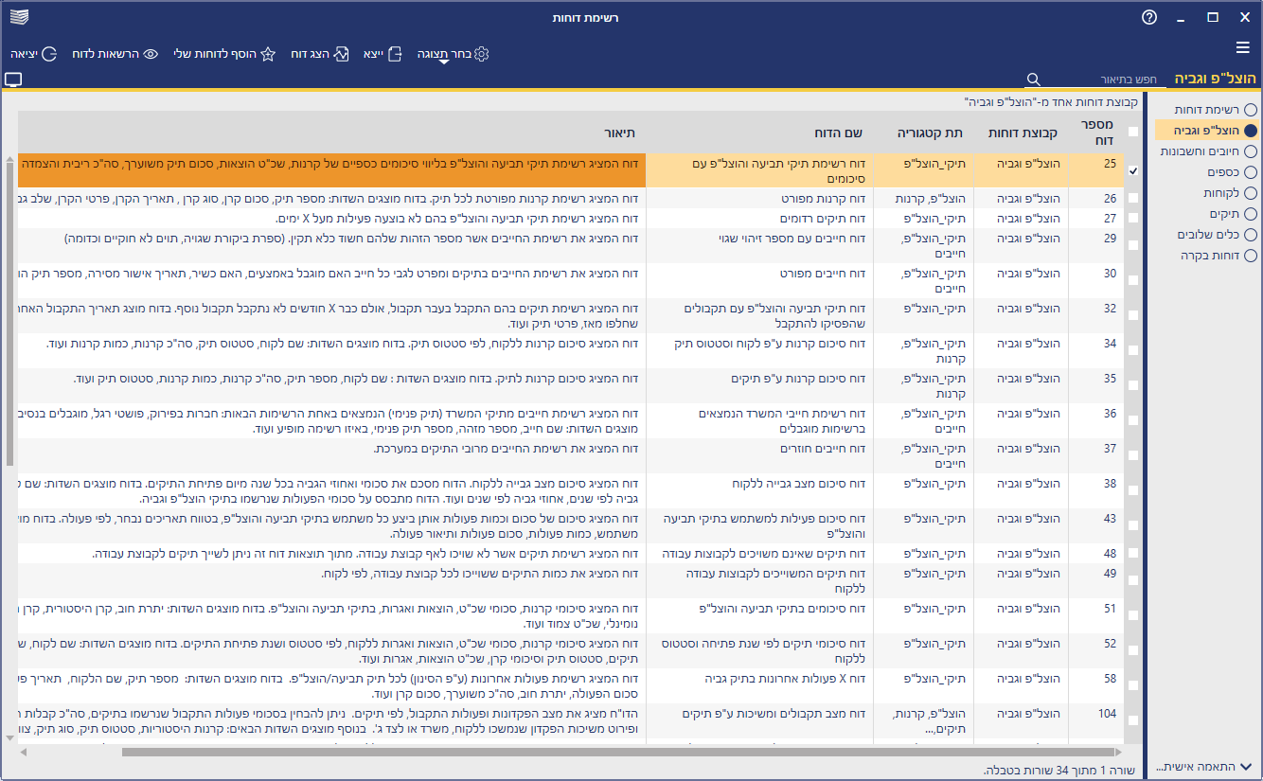Select the תיקים radio option
1263x781 pixels.
[x=1250, y=214]
